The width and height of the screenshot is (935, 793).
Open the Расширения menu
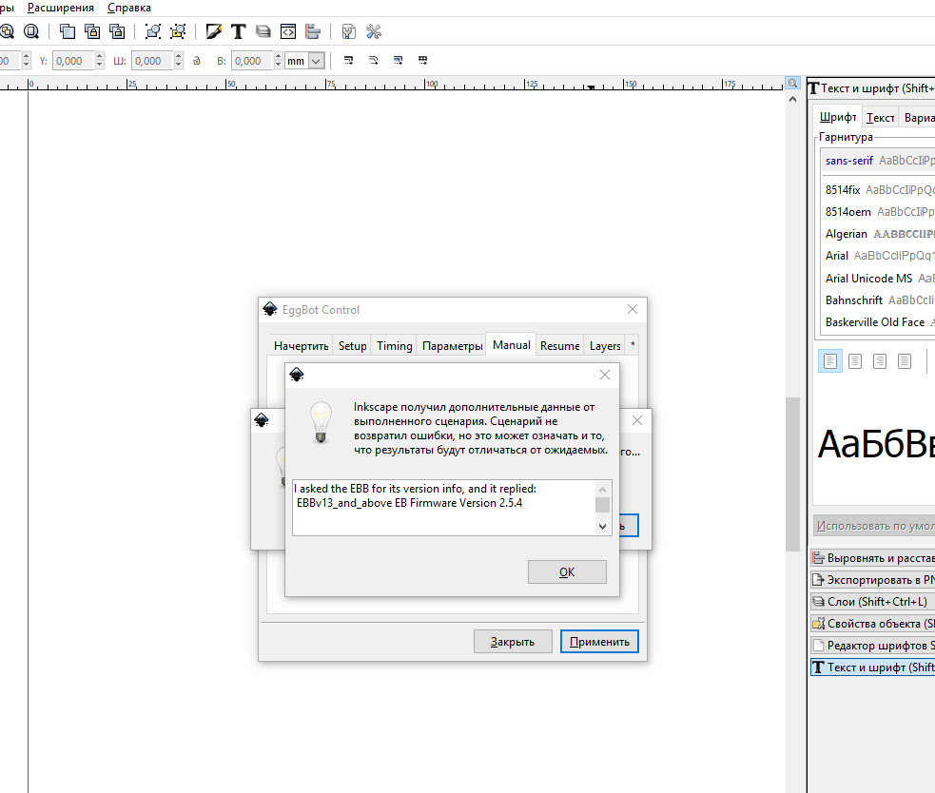coord(61,8)
